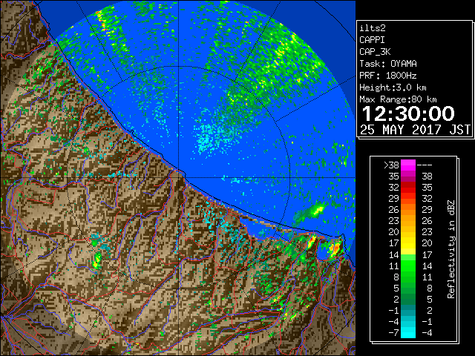Click the CAP_3K label
Image resolution: width=475 pixels, height=356 pixels.
point(375,52)
